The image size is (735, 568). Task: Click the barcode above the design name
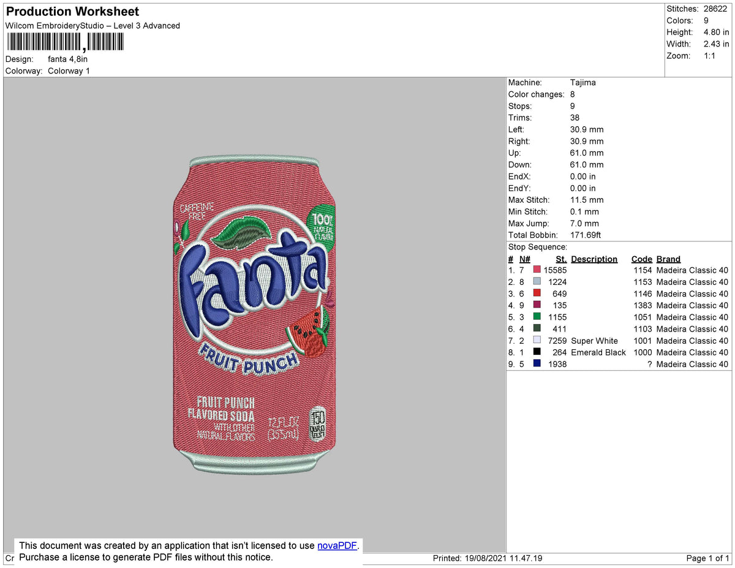click(64, 42)
